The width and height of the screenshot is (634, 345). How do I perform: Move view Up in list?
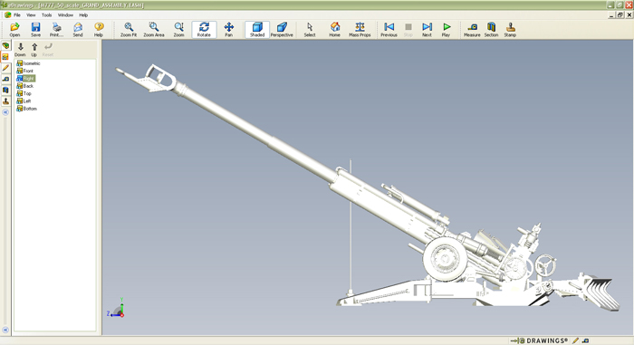click(34, 49)
